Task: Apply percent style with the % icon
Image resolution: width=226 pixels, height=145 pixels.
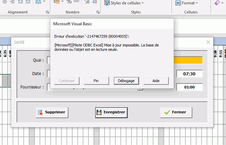Action: (69, 2)
